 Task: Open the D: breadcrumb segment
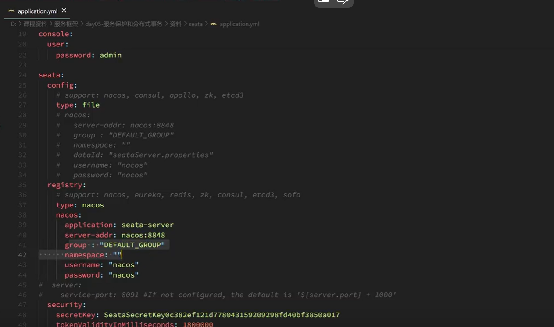point(13,24)
